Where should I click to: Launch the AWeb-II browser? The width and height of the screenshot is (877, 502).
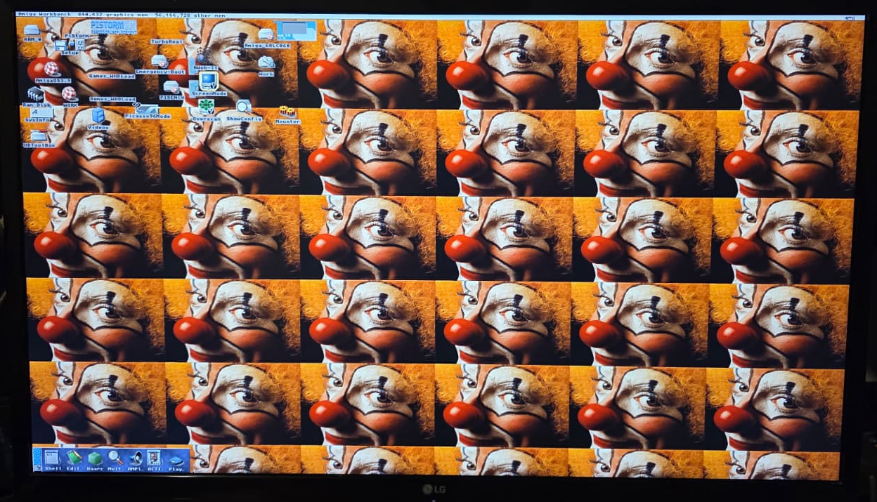pyautogui.click(x=202, y=58)
